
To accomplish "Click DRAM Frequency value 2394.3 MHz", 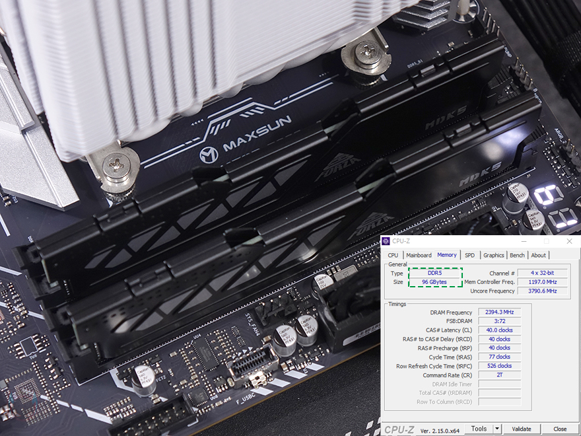I will coord(500,312).
